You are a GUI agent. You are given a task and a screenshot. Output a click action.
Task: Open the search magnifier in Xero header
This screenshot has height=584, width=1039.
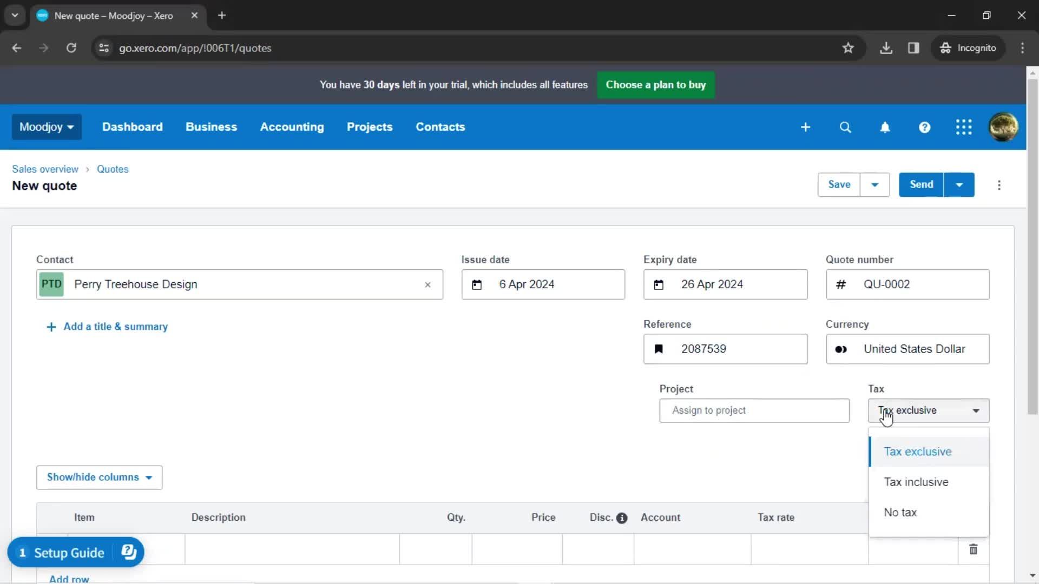tap(845, 127)
